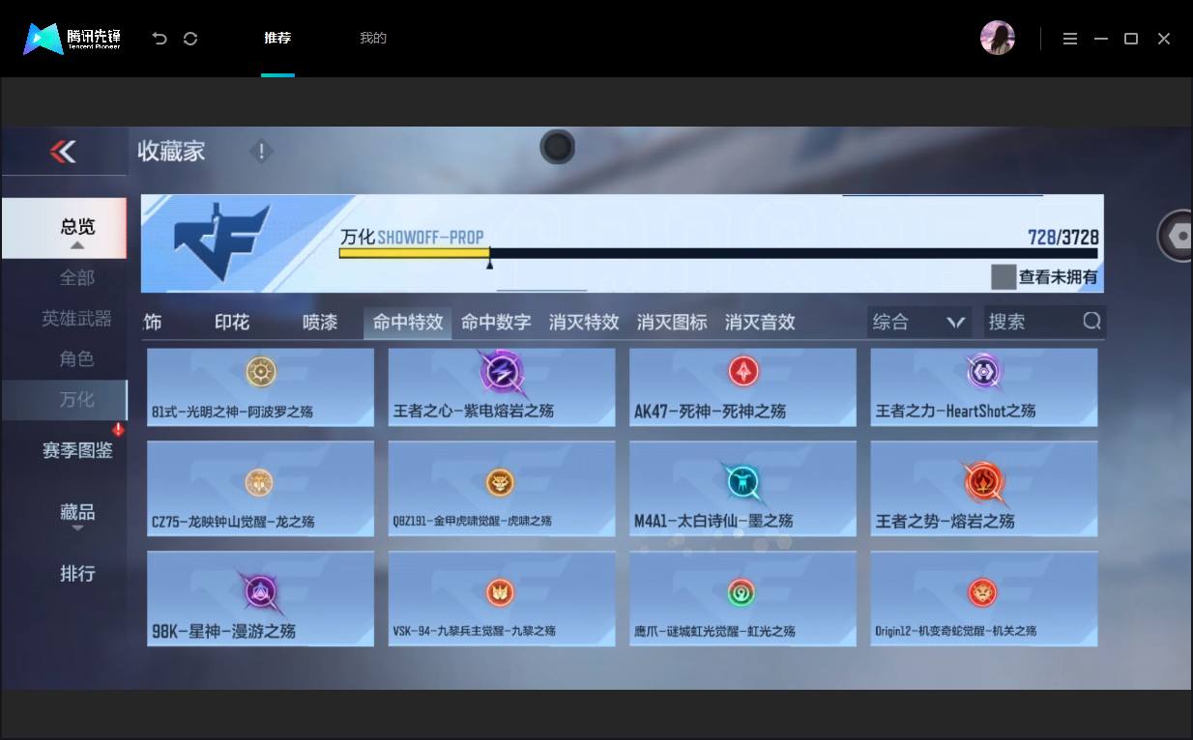This screenshot has width=1193, height=740.
Task: Open the 综合 sort dropdown
Action: 918,322
